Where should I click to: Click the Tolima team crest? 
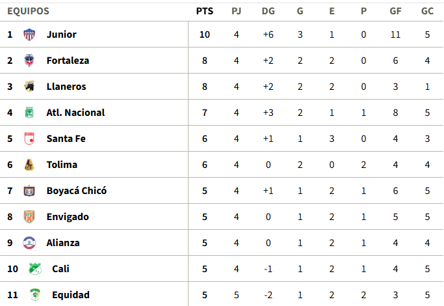tap(29, 165)
